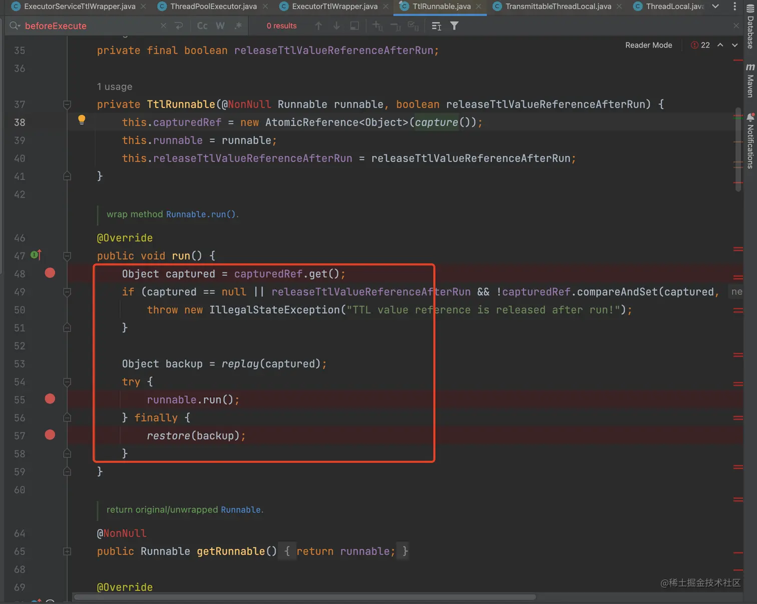Open the search filter funnel icon

[x=454, y=26]
